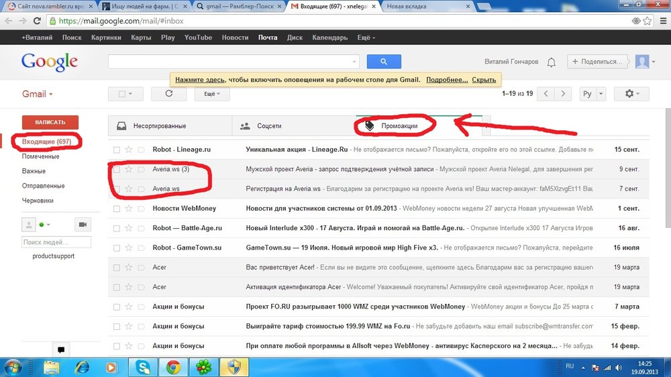Click the Gmail refresh icon
The width and height of the screenshot is (671, 377).
pyautogui.click(x=168, y=94)
